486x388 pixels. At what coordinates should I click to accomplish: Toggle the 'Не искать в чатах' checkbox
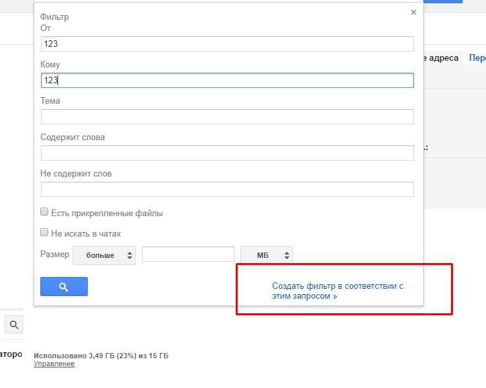[x=45, y=233]
